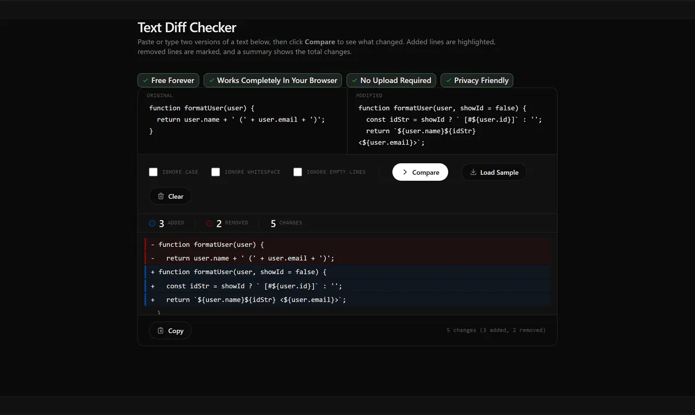Click the checkmark in the Works In Browser badge

[x=211, y=80]
